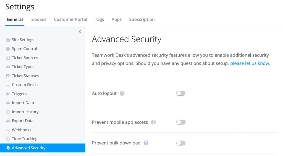The image size is (283, 156).
Task: Click the Export Data cloud icon
Action: [8, 121]
